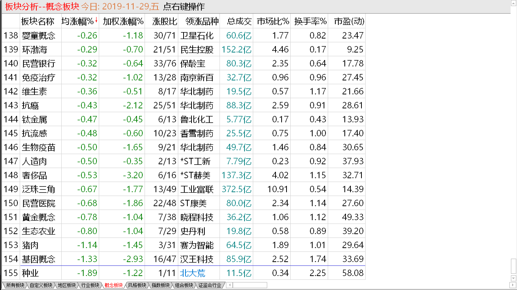The image size is (517, 290).
Task: Click leading stock 卫星石化
Action: [x=197, y=35]
